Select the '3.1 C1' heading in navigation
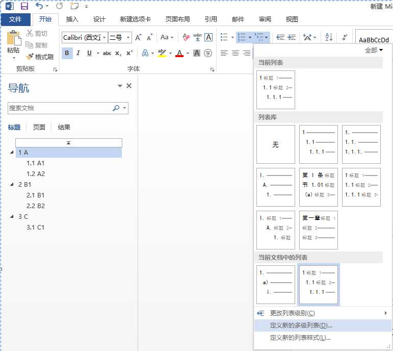The image size is (393, 351). (x=36, y=228)
